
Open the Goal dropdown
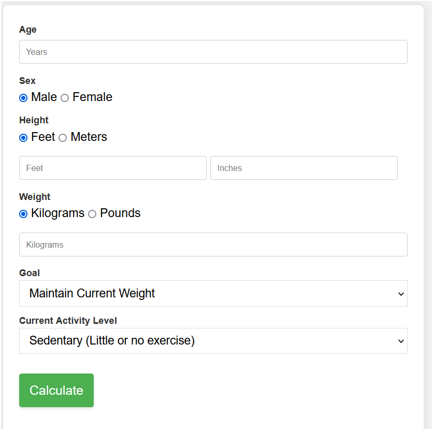(x=213, y=293)
